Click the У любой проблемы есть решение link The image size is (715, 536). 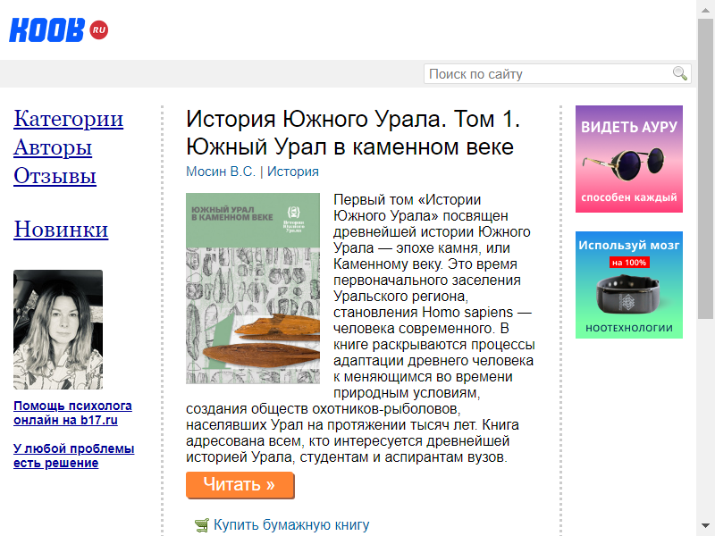pyautogui.click(x=74, y=456)
